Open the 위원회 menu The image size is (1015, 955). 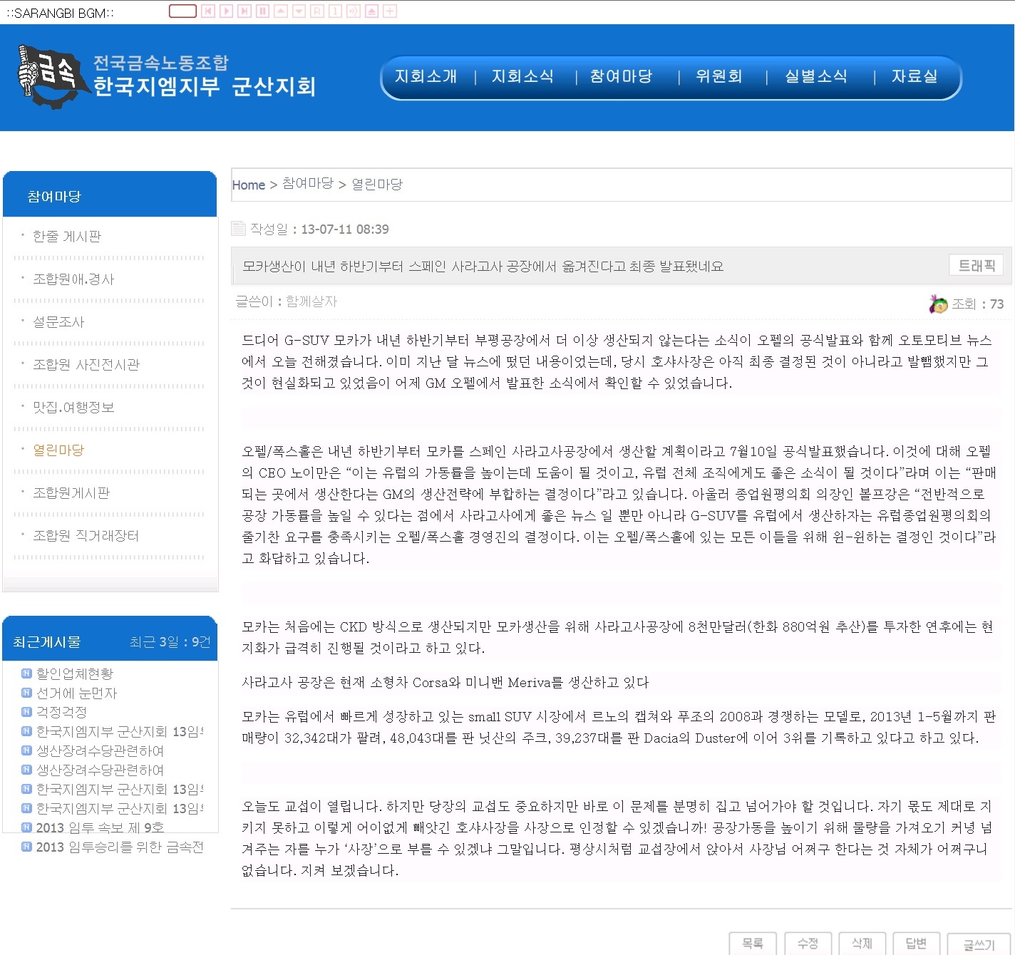pos(719,76)
